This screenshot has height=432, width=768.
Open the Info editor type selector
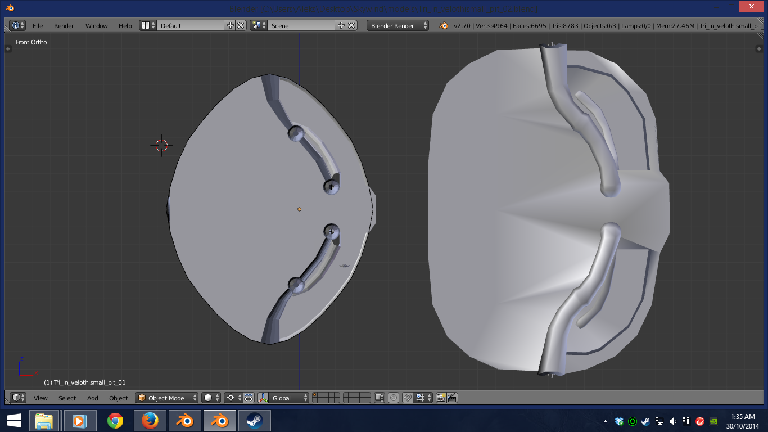click(x=17, y=25)
